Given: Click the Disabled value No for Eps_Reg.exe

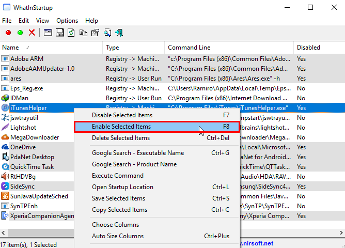Looking at the screenshot, I should pyautogui.click(x=301, y=88).
